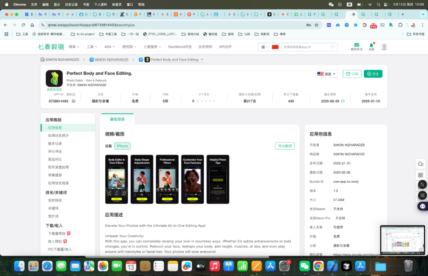Switch to the 基础信息 tab

point(117,119)
